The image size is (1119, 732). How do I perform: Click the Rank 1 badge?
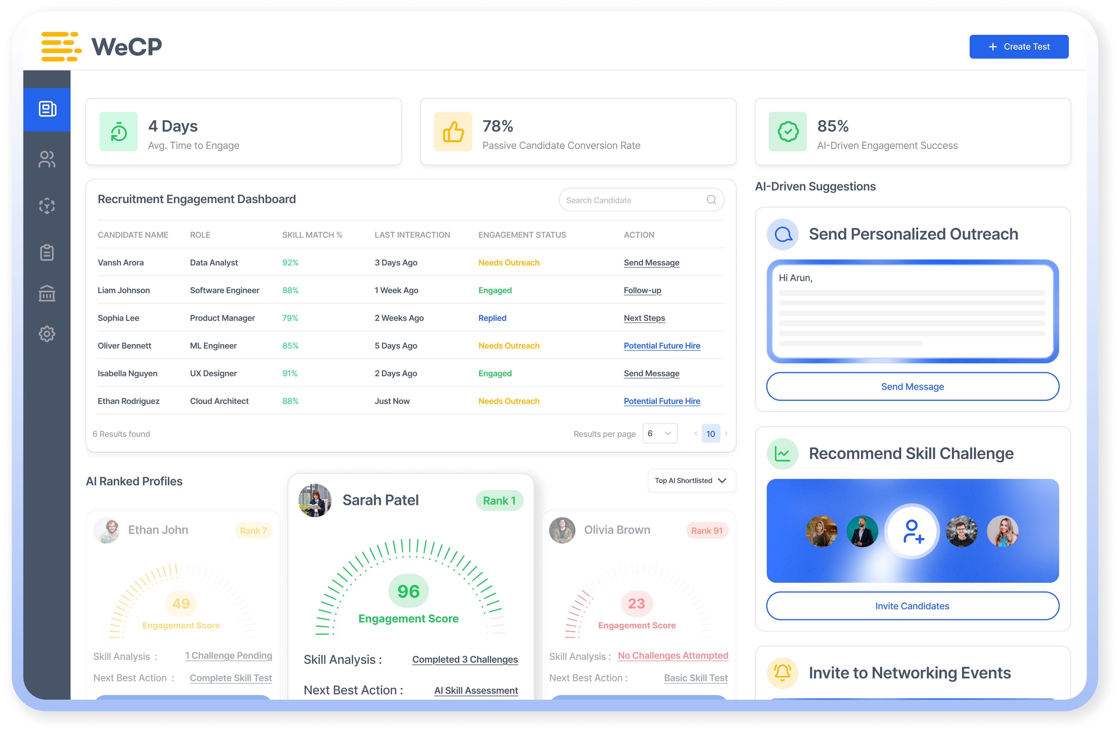499,501
